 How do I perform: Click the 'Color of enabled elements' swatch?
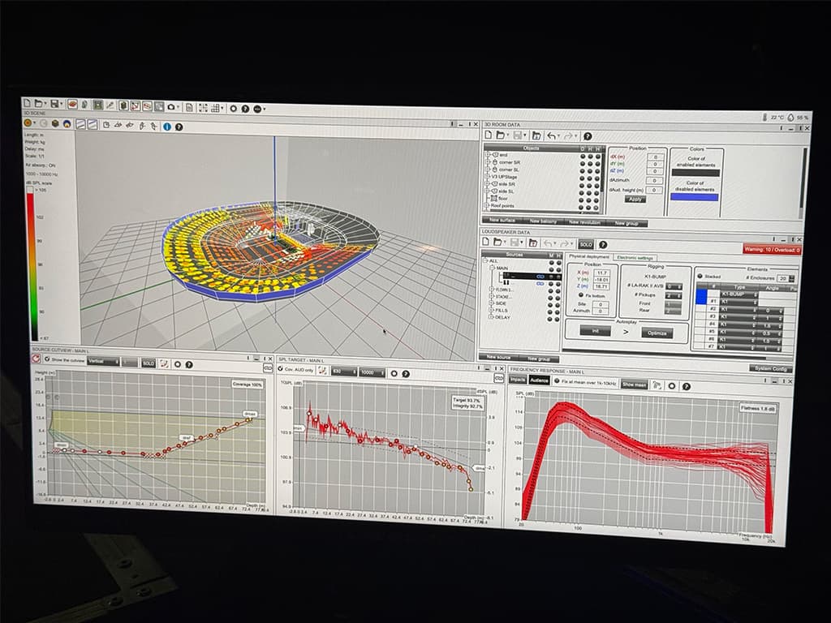695,172
